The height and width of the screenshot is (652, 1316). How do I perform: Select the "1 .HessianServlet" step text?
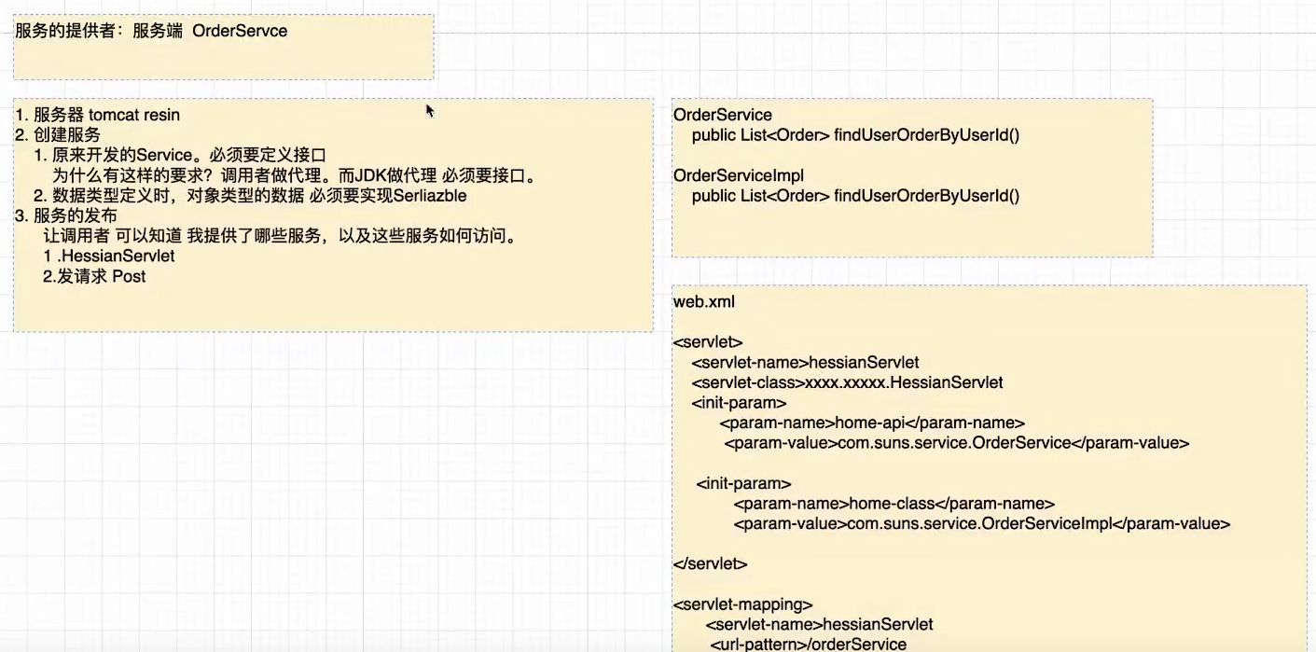(109, 256)
